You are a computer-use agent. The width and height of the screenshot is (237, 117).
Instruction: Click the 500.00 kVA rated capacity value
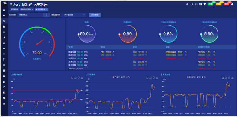[x=80, y=52]
